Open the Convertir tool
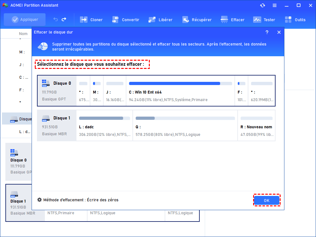This screenshot has width=316, height=237. pyautogui.click(x=115, y=20)
